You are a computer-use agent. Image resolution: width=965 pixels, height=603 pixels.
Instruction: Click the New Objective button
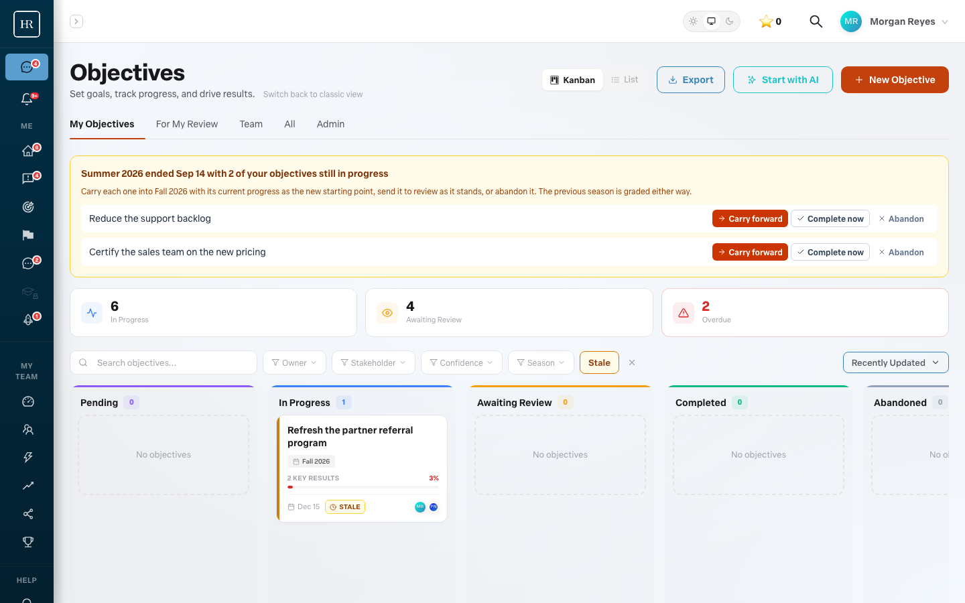[895, 80]
